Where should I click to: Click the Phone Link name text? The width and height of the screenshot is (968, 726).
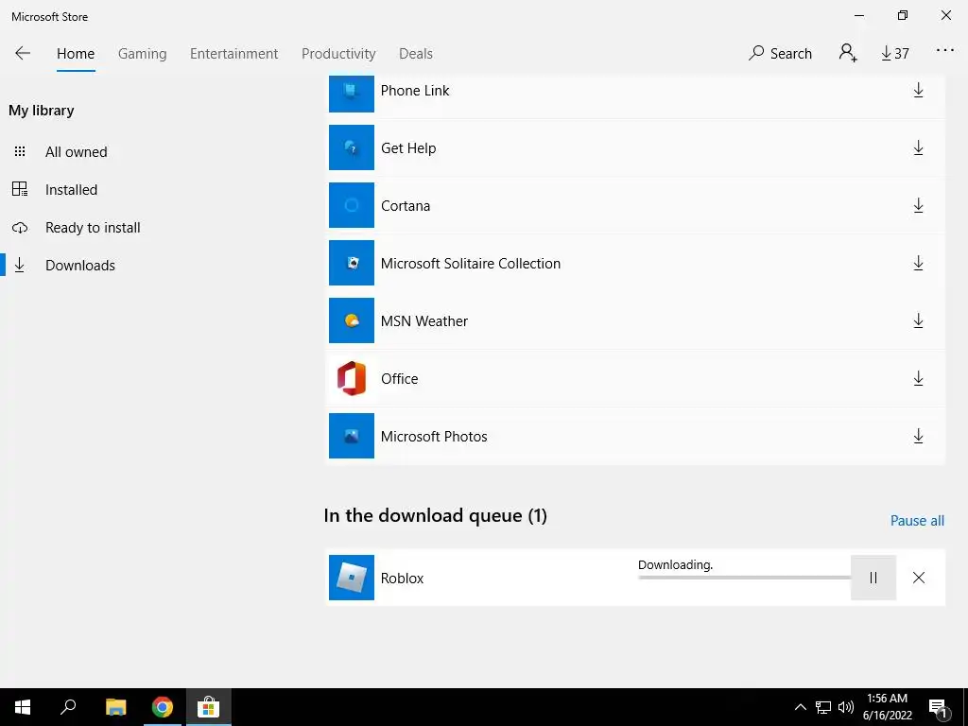[415, 91]
